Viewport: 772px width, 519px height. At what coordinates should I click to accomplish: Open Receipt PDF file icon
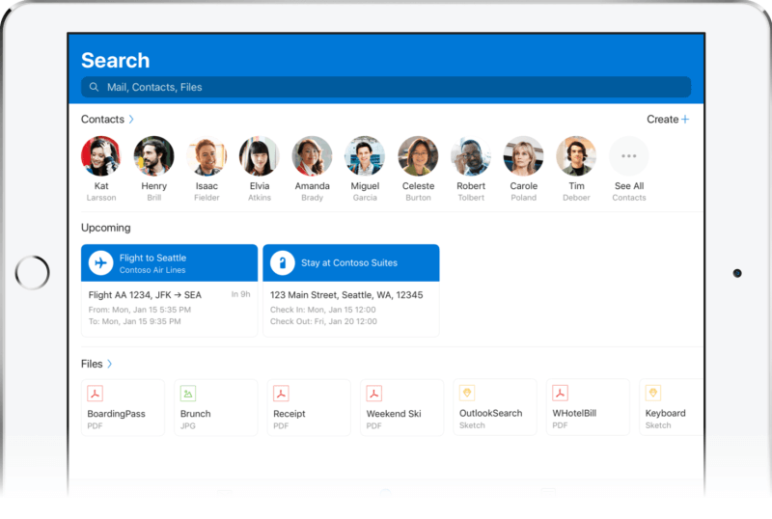click(x=281, y=394)
